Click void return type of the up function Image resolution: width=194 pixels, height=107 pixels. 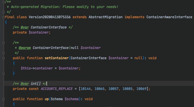click(89, 99)
